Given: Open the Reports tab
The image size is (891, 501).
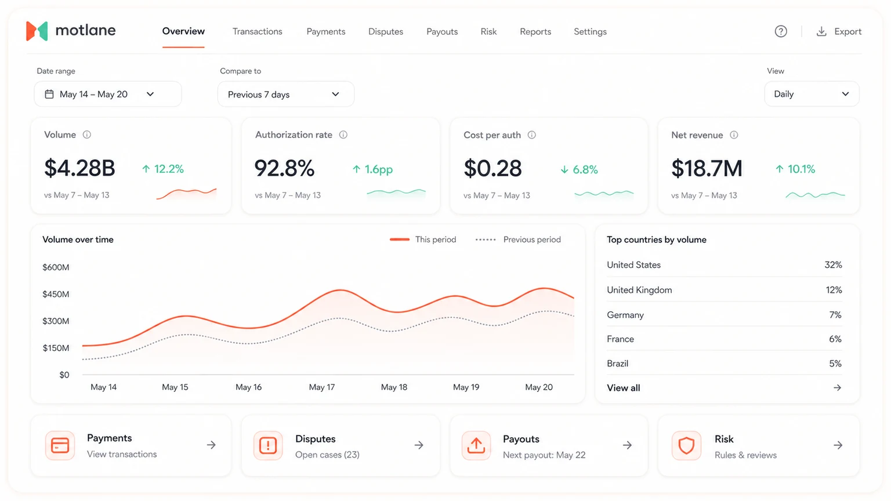Looking at the screenshot, I should [x=535, y=31].
